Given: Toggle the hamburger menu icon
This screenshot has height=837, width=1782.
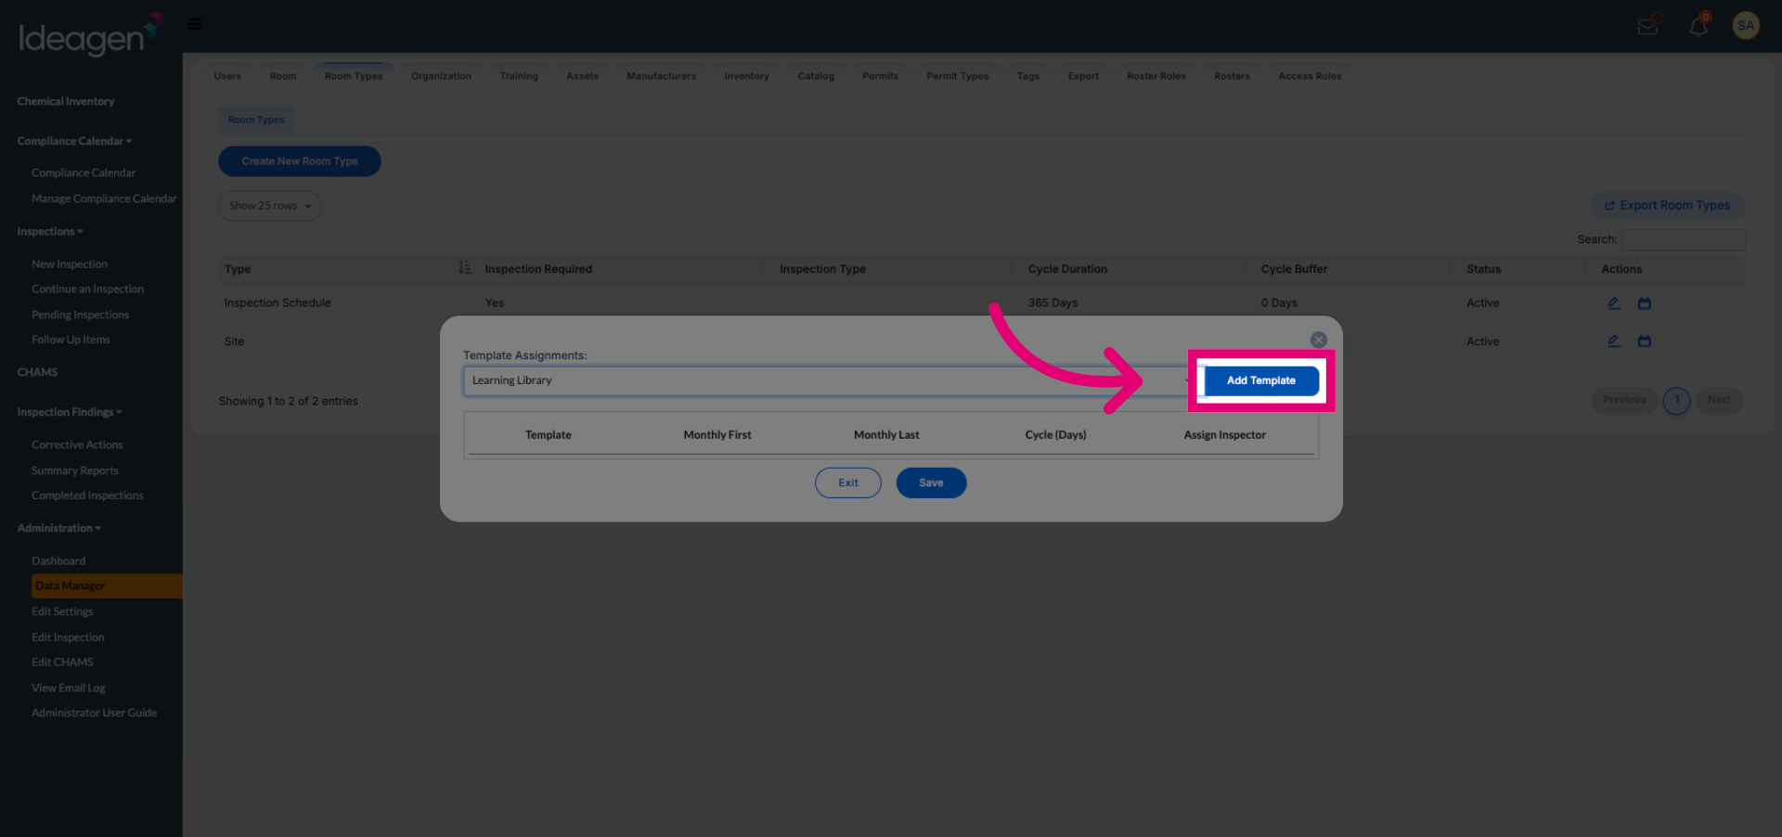Looking at the screenshot, I should click(x=195, y=24).
